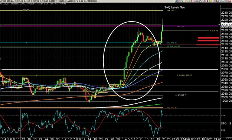Click the 2100.00 price axis label
The width and height of the screenshot is (232, 140).
[226, 62]
